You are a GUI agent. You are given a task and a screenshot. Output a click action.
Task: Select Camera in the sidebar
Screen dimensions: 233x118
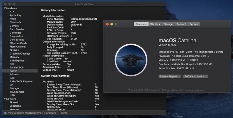[14, 26]
